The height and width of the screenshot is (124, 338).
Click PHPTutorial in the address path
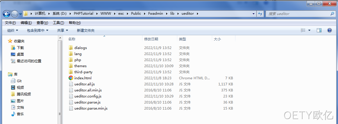83,14
